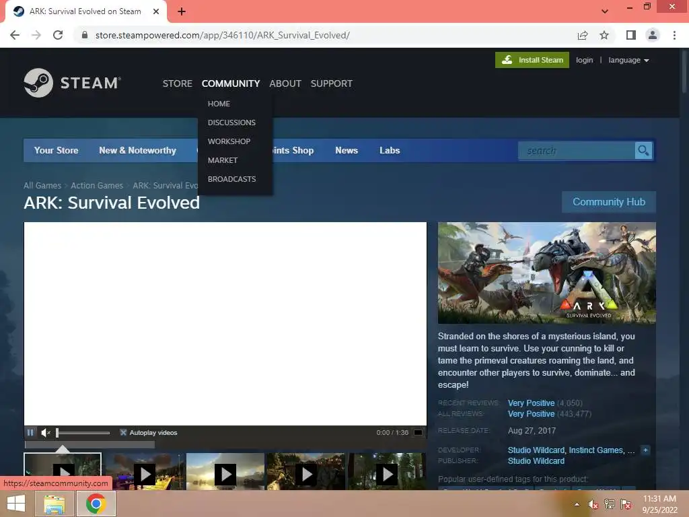Screen dimensions: 689x517
Task: Open Windows Start menu
Action: pyautogui.click(x=16, y=504)
